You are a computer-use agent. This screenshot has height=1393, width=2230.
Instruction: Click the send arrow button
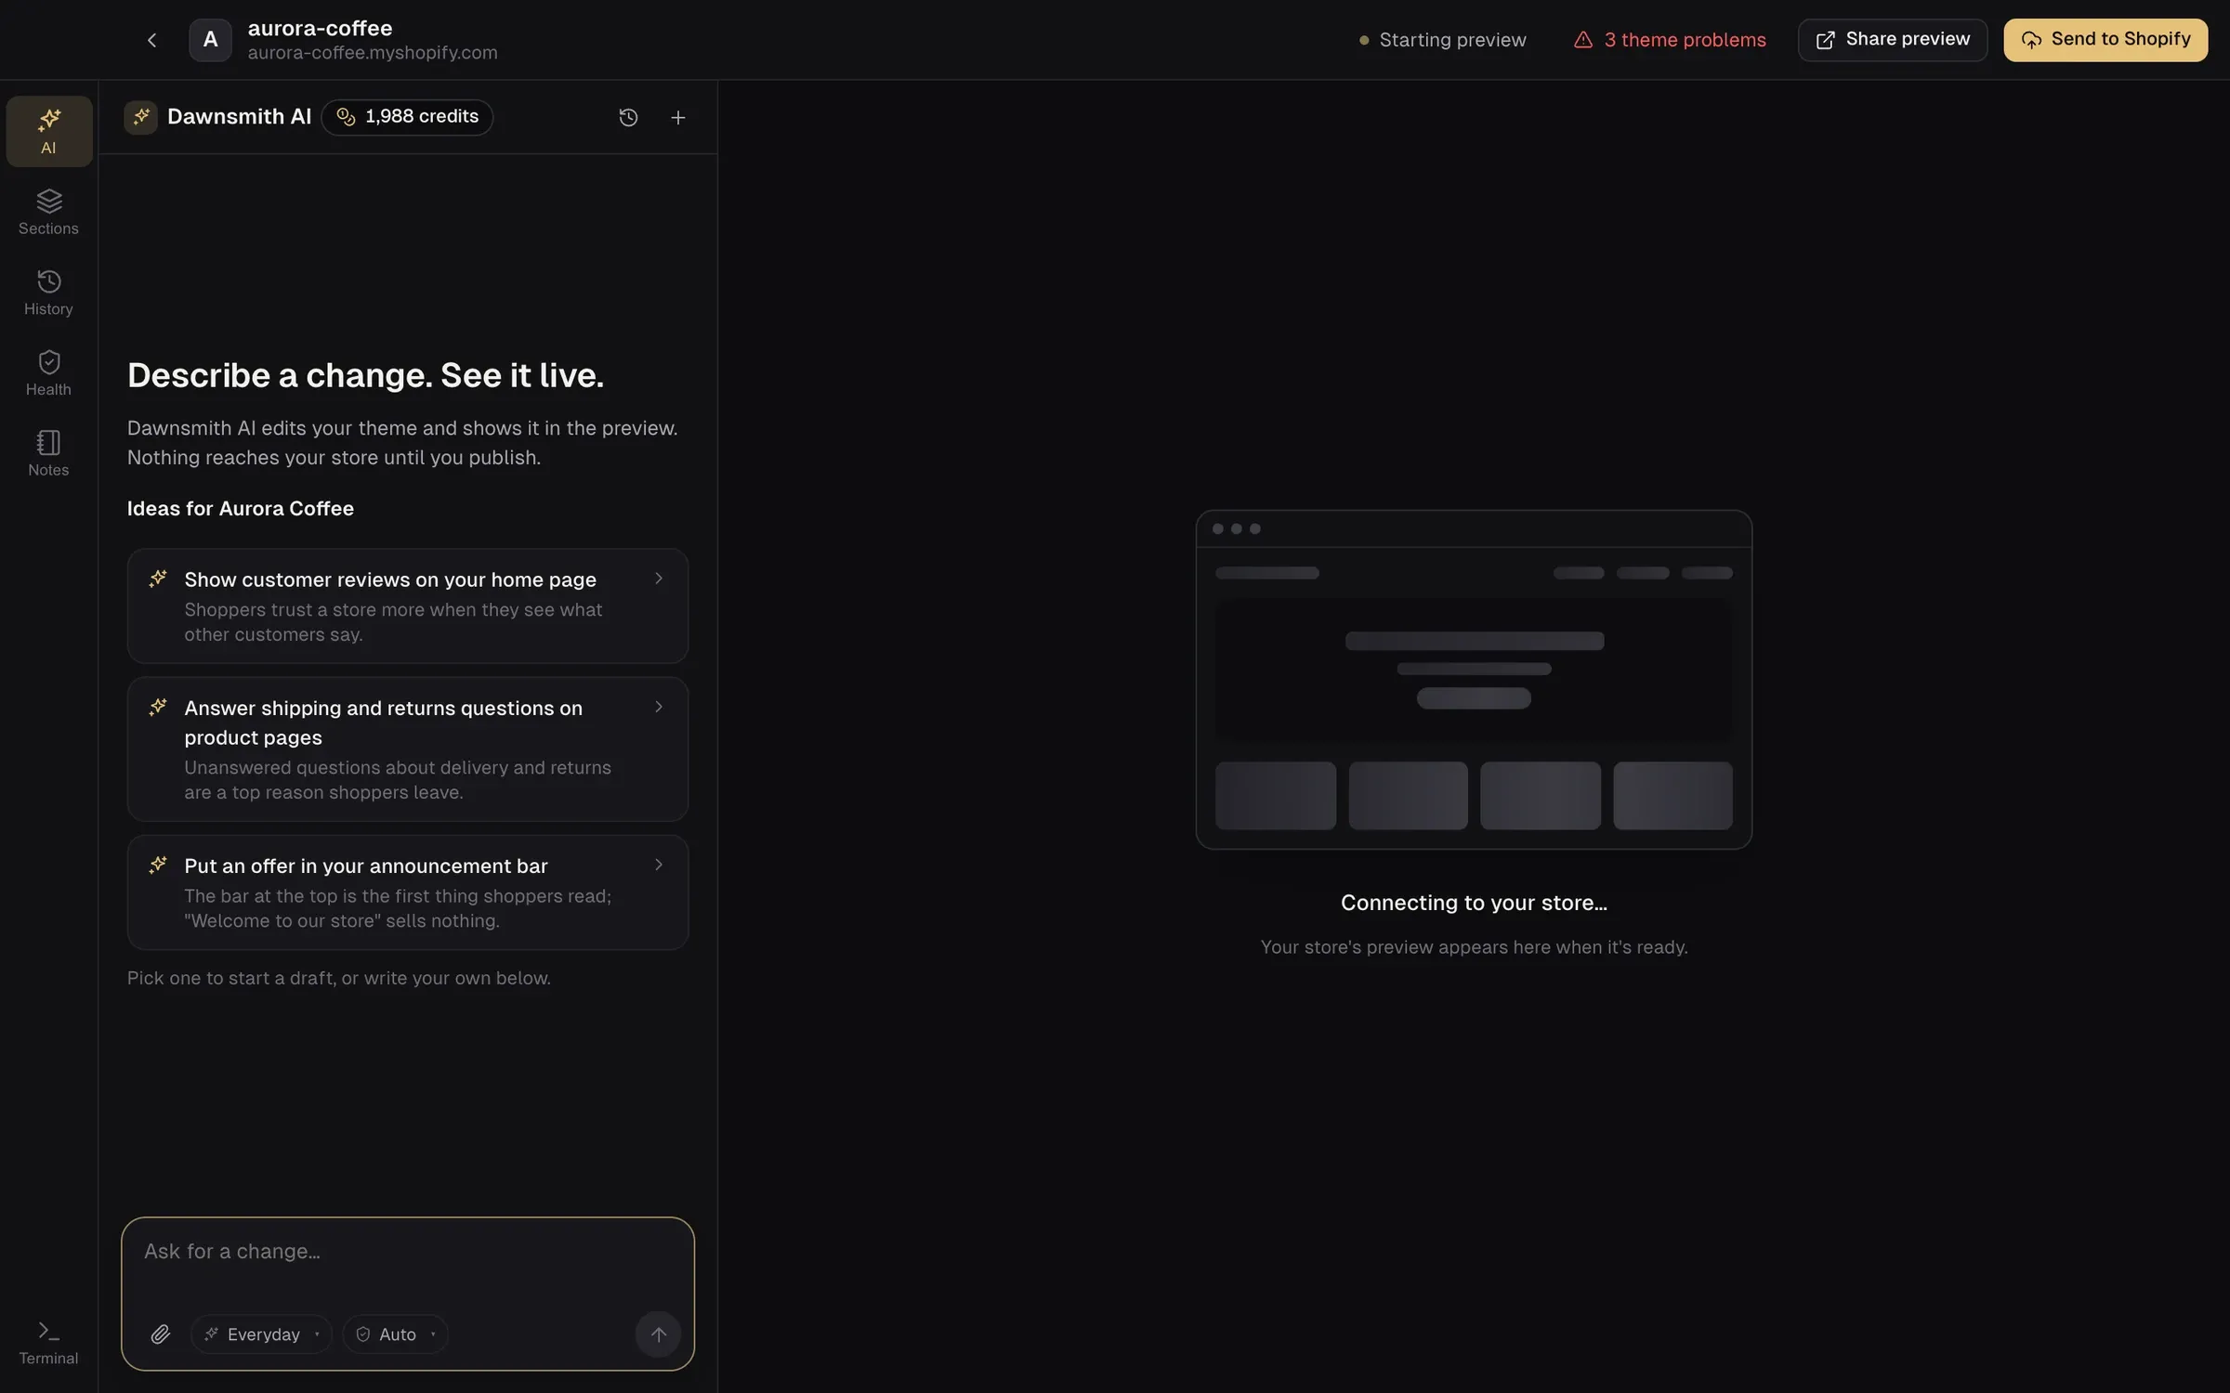coord(658,1334)
